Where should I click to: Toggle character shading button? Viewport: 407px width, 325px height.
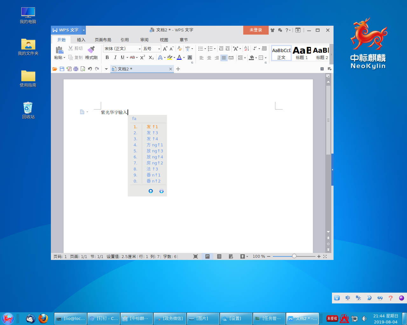(190, 57)
